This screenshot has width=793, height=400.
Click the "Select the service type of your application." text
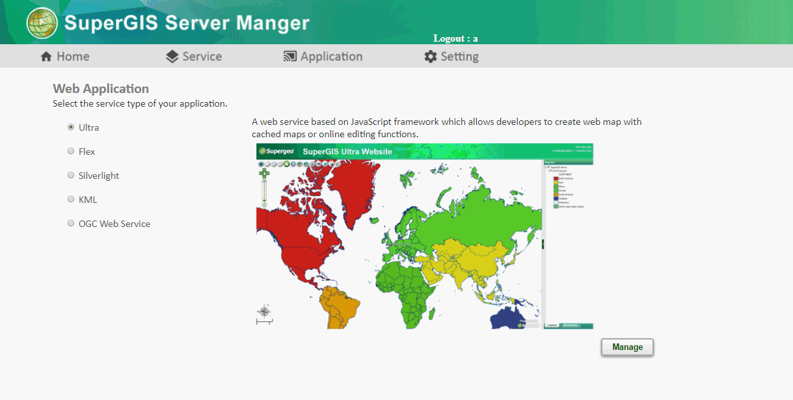pos(140,103)
